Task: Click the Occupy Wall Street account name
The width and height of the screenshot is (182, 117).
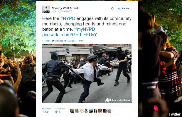Action: point(65,8)
